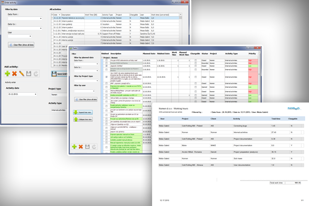The image size is (309, 206).
Task: Tick the Finished checkbox in the first task row
Action: (x=106, y=61)
